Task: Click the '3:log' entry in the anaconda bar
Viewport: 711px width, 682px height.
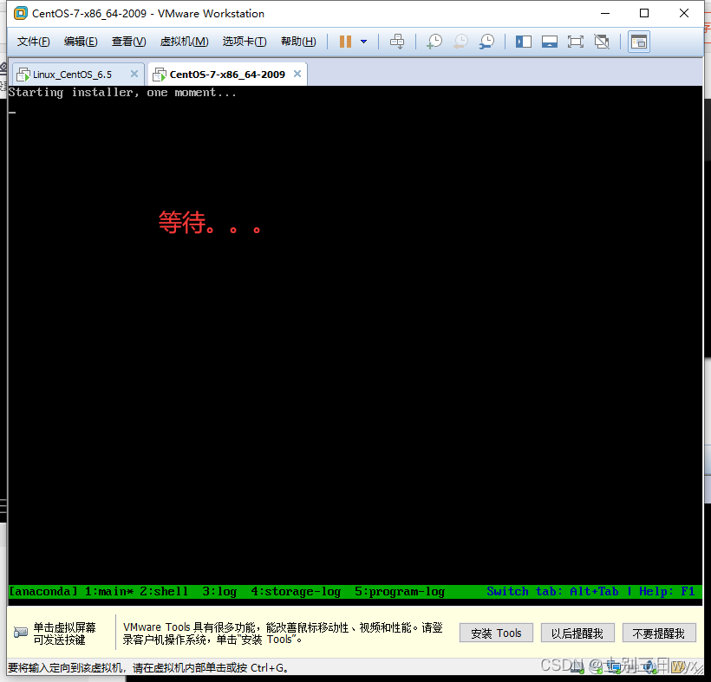Action: point(219,591)
